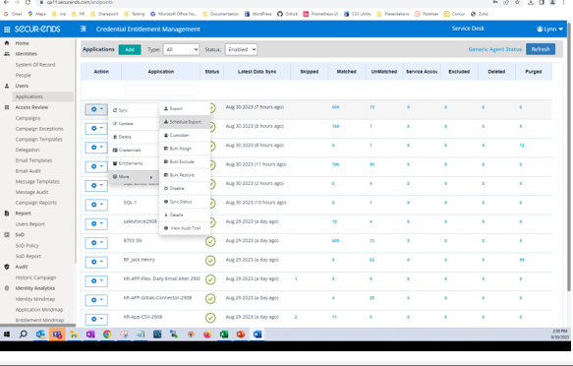Image resolution: width=573 pixels, height=366 pixels.
Task: Click the green Add application button
Action: coord(130,49)
